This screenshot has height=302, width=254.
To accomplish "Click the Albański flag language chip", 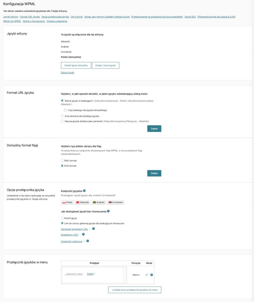I will click(x=83, y=202).
